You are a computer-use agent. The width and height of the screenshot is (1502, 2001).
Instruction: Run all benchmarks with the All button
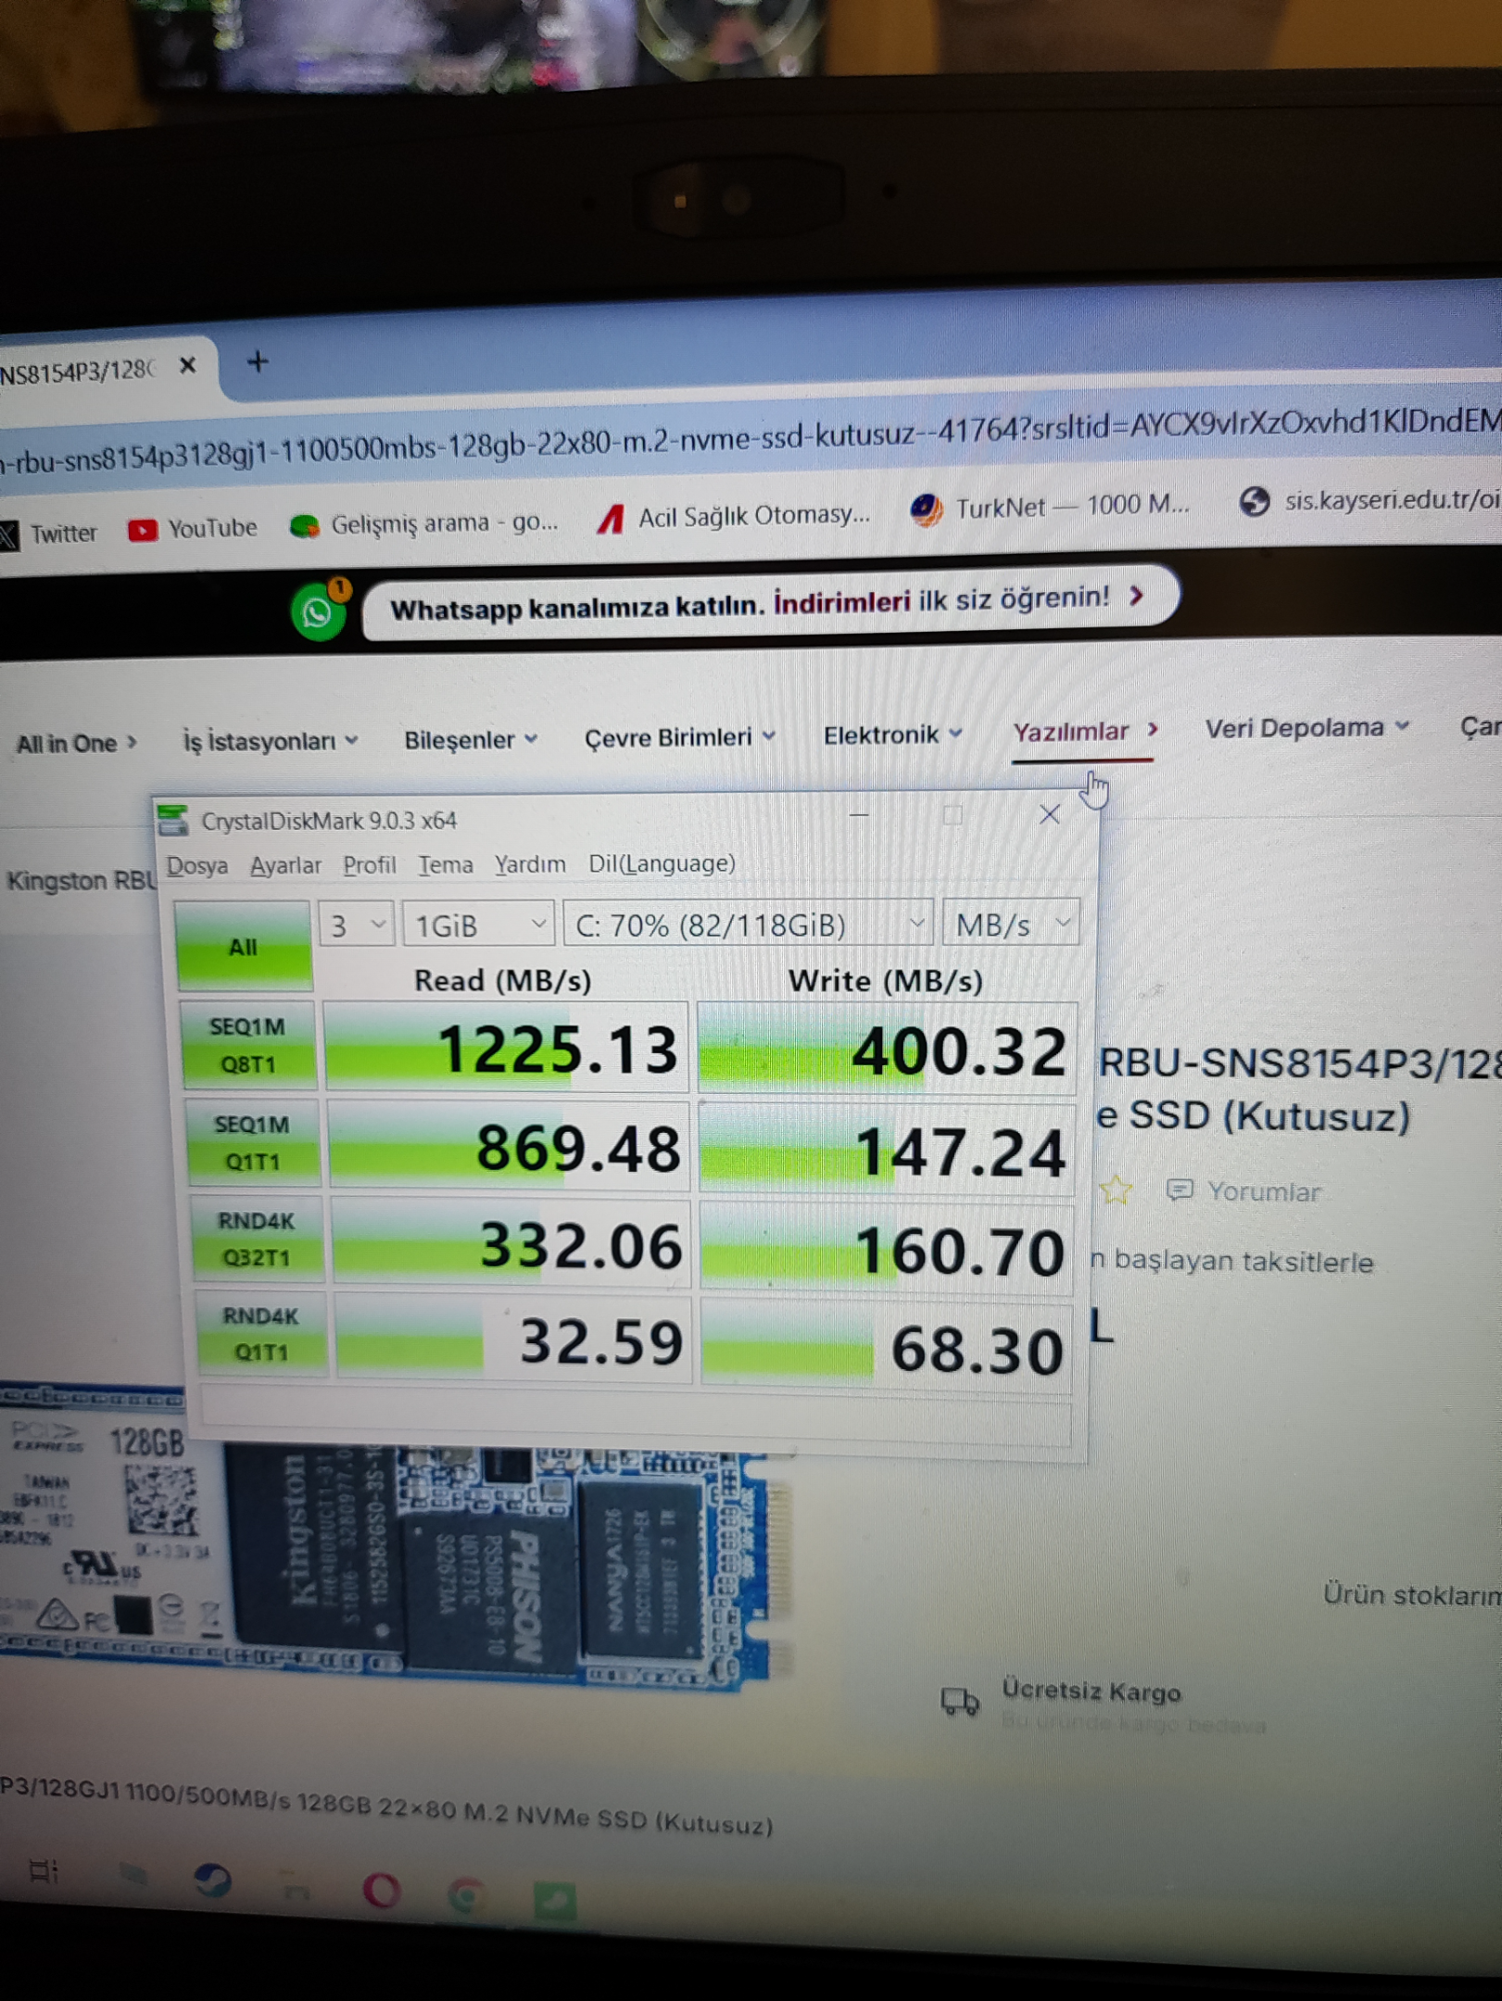point(243,946)
